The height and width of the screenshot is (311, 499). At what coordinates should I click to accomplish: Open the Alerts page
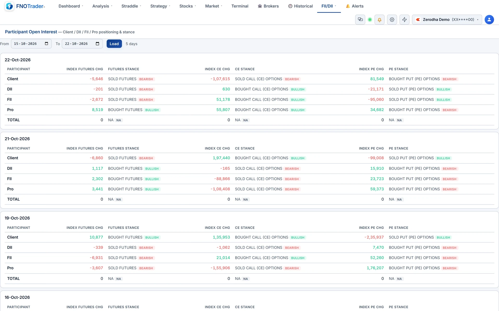(x=355, y=6)
